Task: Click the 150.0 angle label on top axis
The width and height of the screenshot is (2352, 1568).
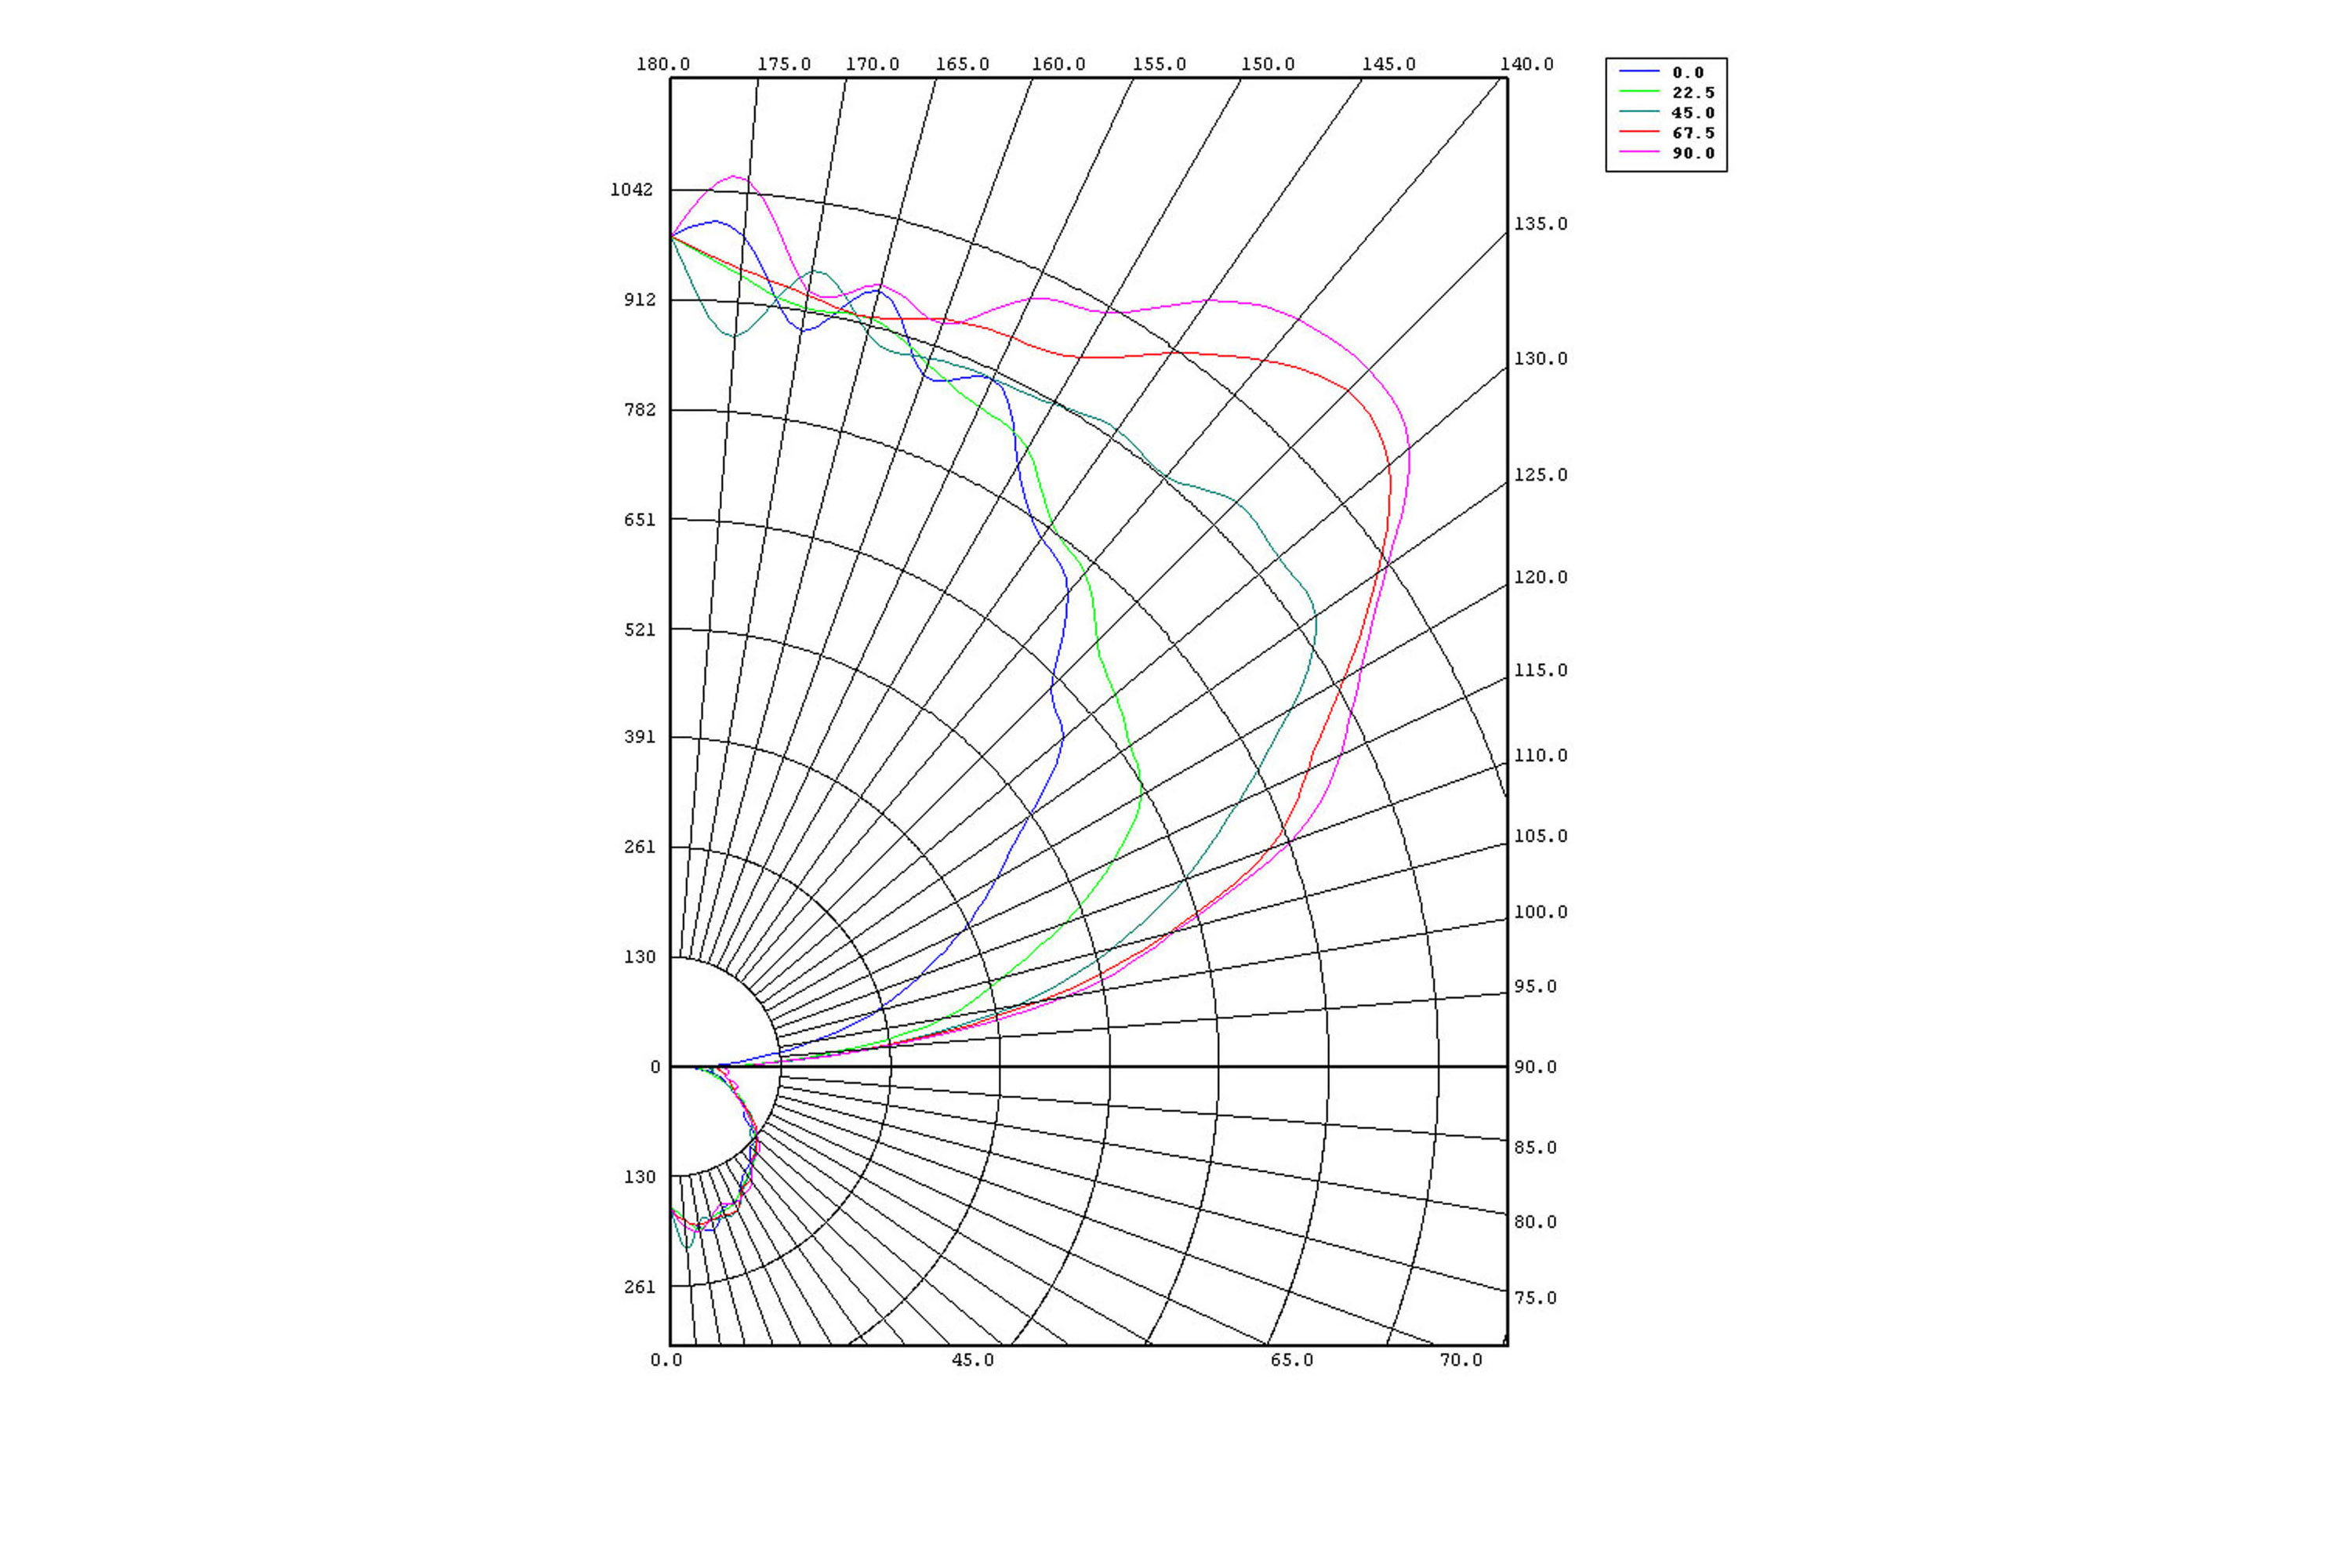Action: point(1267,64)
